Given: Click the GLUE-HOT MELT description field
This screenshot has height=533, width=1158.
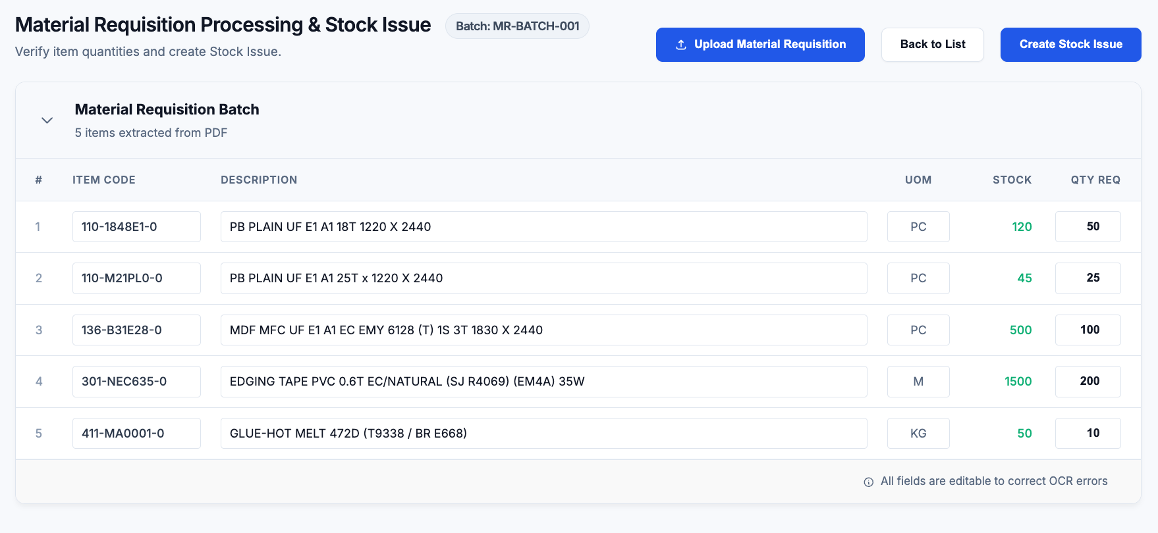Looking at the screenshot, I should (x=543, y=434).
